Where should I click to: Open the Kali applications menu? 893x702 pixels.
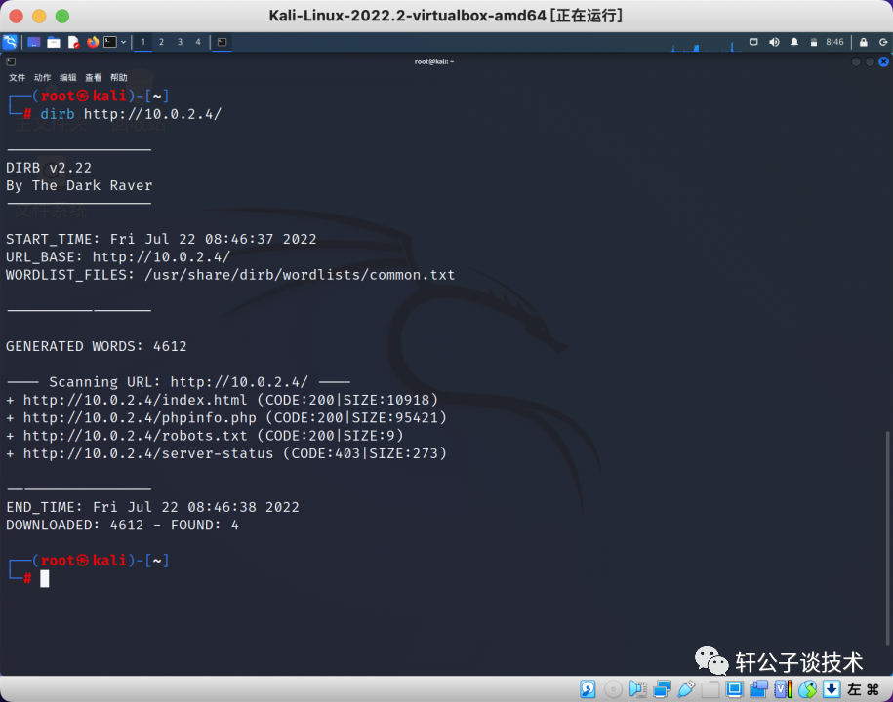10,42
